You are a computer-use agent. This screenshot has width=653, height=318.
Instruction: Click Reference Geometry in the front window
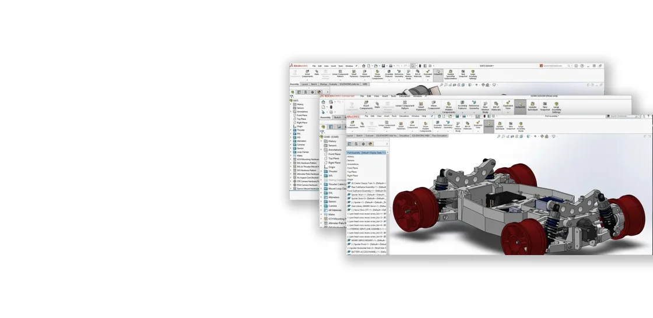[448, 125]
